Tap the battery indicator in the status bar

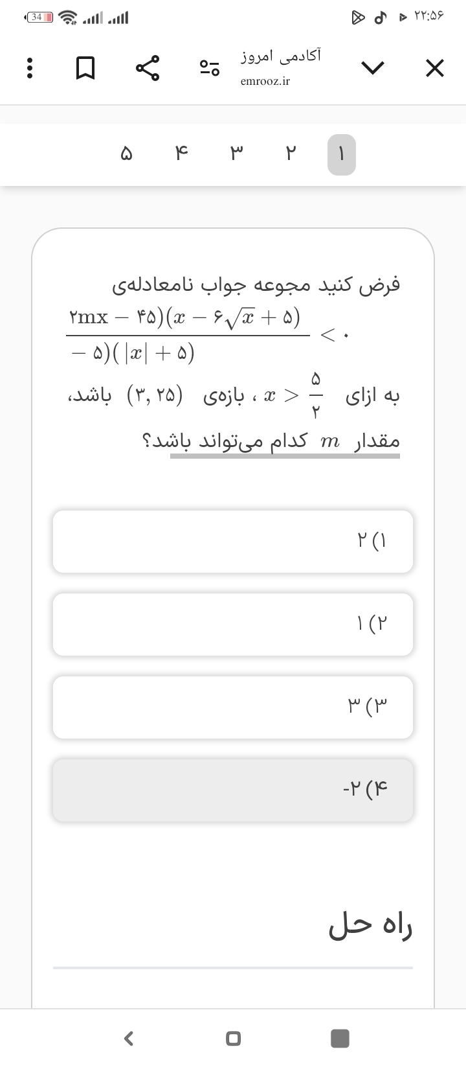click(37, 17)
